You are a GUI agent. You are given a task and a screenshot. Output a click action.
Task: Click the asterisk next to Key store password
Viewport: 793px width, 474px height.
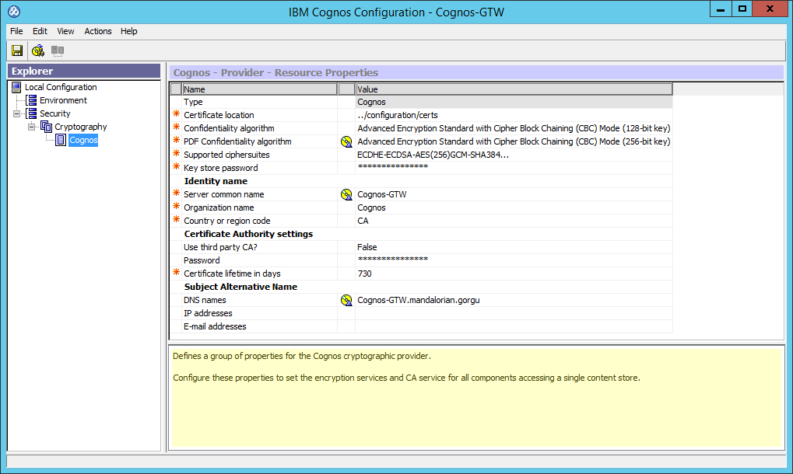tap(177, 166)
